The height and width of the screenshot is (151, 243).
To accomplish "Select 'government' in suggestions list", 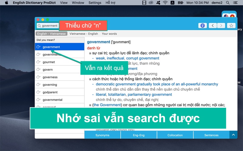I will click(x=60, y=47).
